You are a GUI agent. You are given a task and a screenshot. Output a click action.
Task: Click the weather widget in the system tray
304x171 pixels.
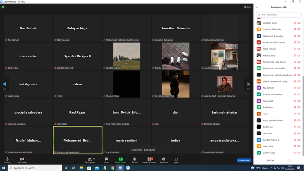point(259,168)
